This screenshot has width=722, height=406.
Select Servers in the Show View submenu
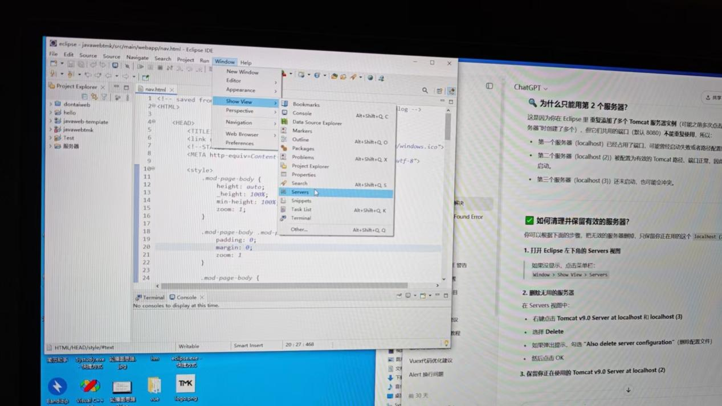pyautogui.click(x=300, y=192)
